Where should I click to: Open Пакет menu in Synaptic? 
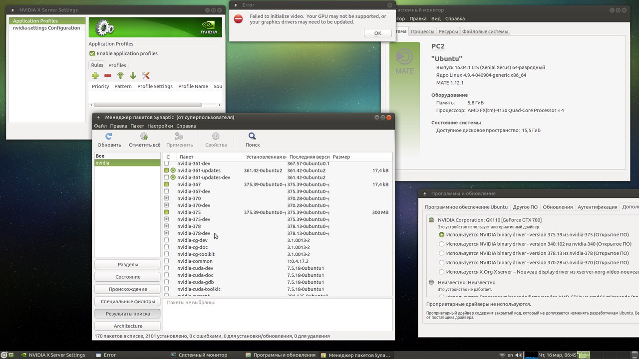tap(137, 126)
